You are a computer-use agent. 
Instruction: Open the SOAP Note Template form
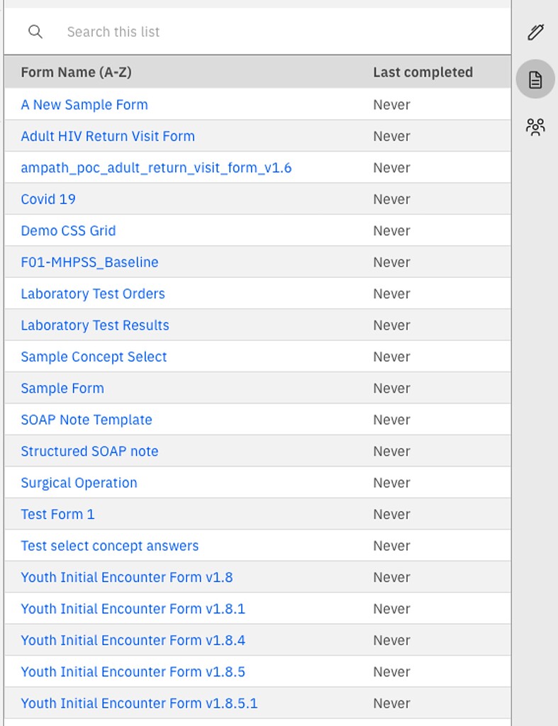[87, 420]
